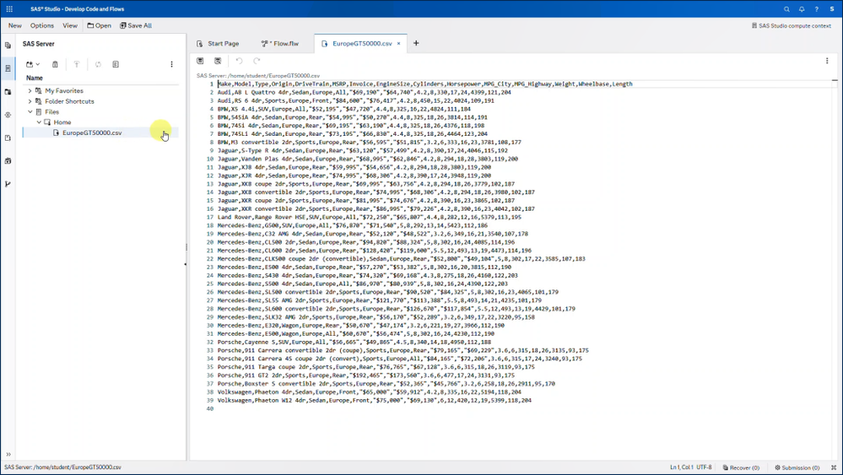
Task: Click status bar SAS Server file path
Action: point(62,467)
